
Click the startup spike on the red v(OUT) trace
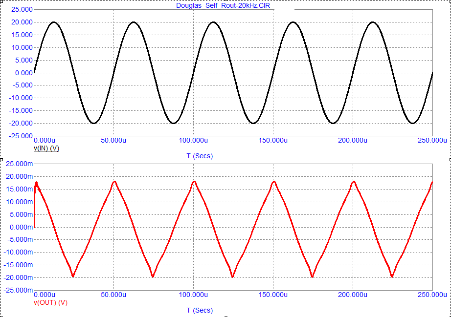36,184
